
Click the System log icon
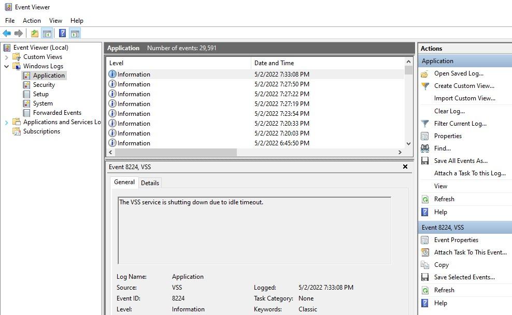[26, 103]
